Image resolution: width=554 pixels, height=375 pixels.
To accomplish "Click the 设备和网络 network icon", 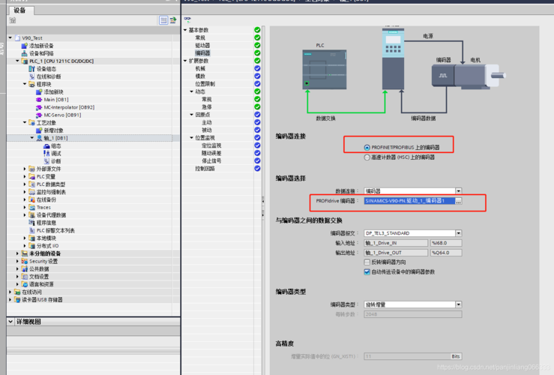I will click(x=25, y=53).
